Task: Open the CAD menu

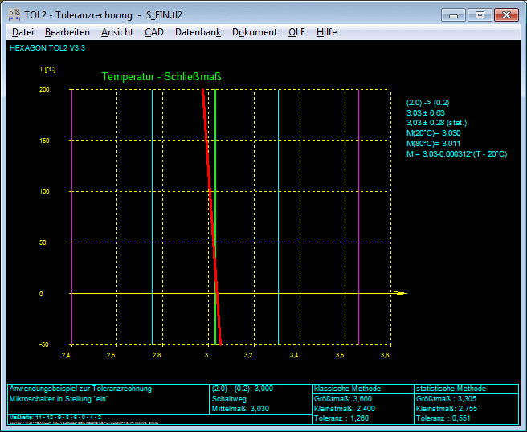Action: (153, 32)
